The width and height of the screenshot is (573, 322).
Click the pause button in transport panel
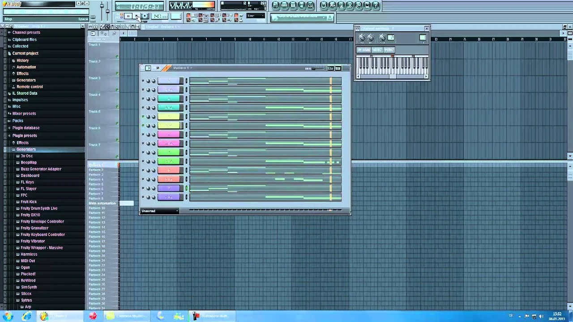[x=128, y=17]
